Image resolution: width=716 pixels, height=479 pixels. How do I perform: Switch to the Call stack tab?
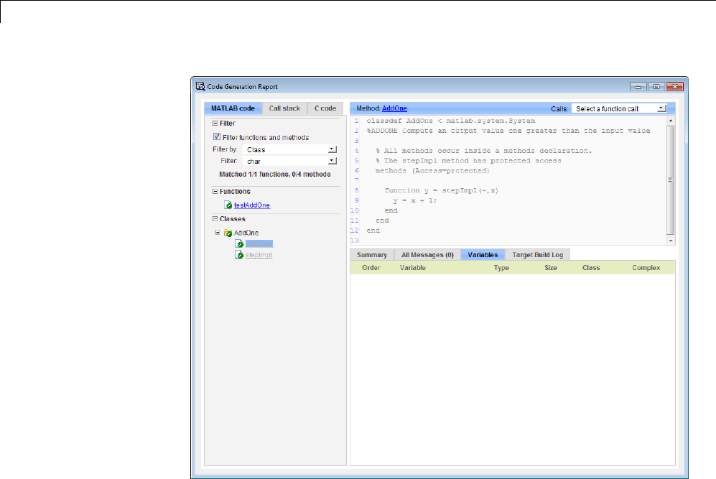point(284,108)
